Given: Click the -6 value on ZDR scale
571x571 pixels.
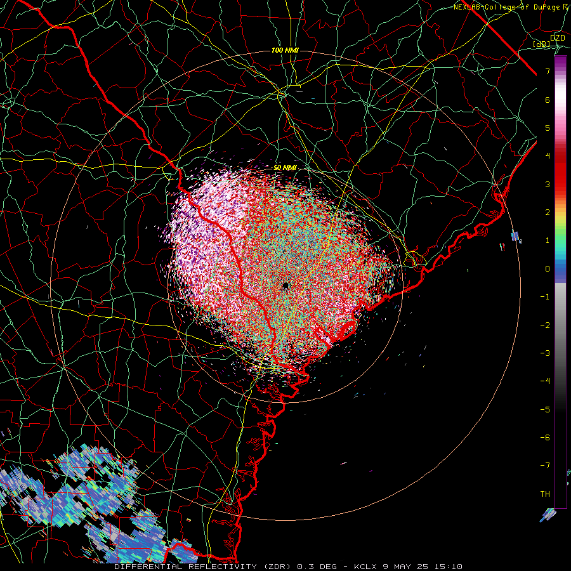Looking at the screenshot, I should tap(545, 437).
